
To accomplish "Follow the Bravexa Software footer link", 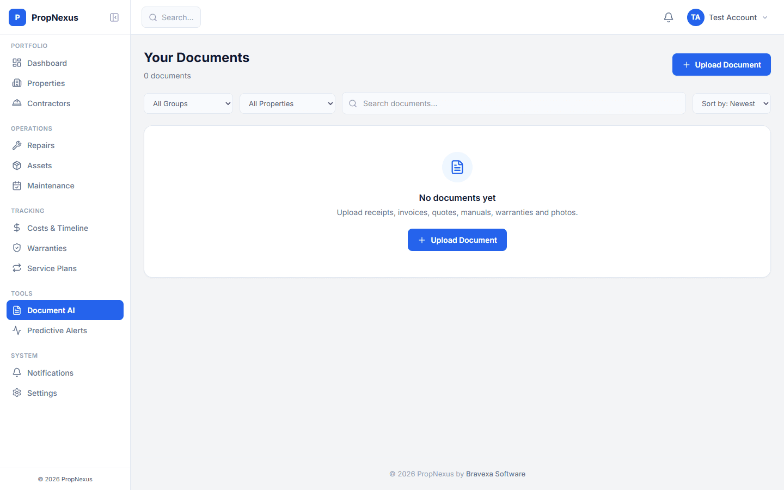I will pos(495,474).
